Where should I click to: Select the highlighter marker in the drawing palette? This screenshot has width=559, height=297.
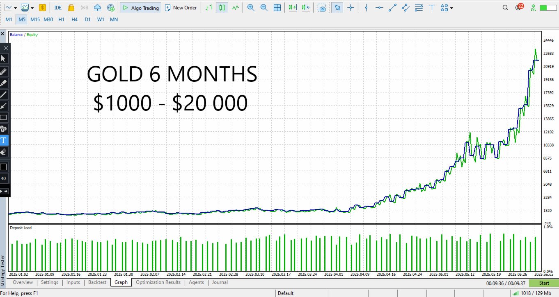(3, 83)
